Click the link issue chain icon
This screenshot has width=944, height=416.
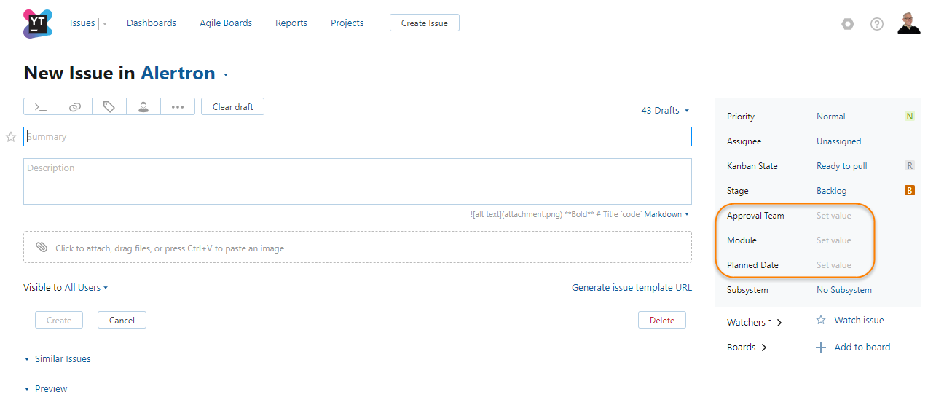pos(75,106)
